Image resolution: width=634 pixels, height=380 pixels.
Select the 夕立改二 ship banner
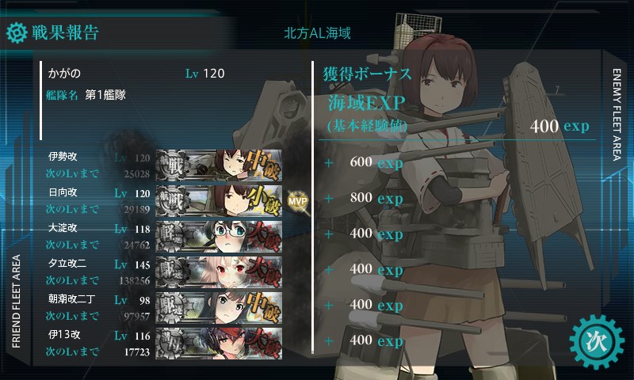219,272
